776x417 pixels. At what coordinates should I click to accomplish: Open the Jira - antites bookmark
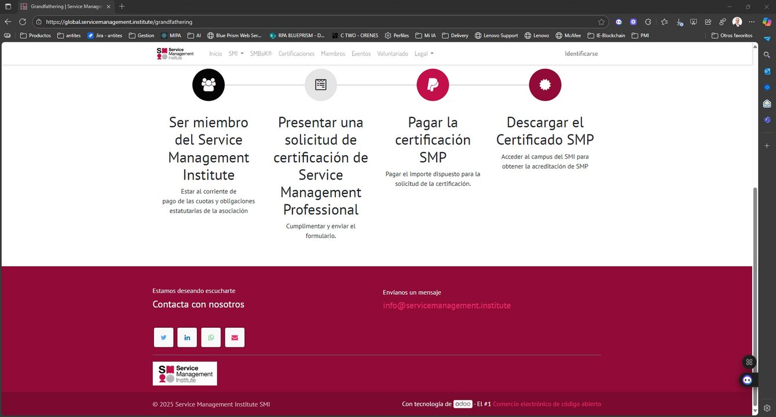pos(104,35)
